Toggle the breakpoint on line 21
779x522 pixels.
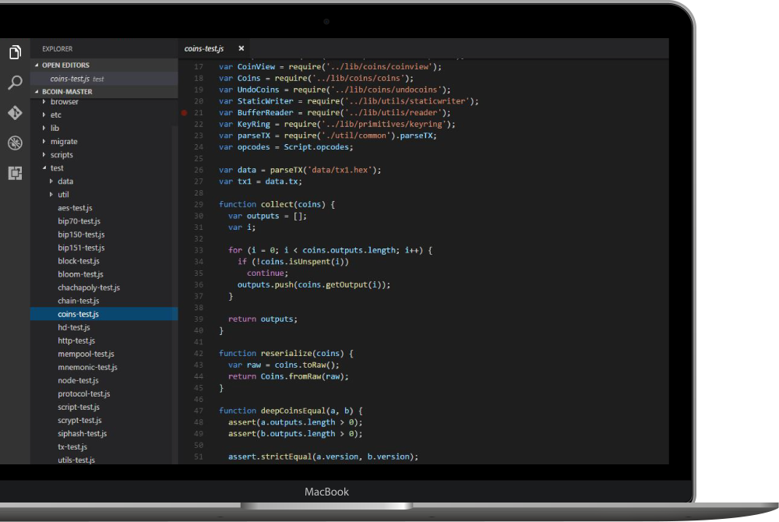point(185,113)
